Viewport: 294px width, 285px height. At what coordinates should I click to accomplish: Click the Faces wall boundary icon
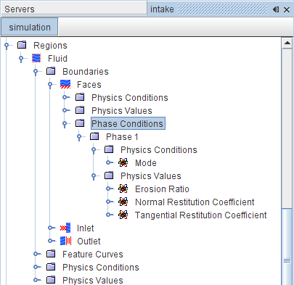(x=65, y=84)
